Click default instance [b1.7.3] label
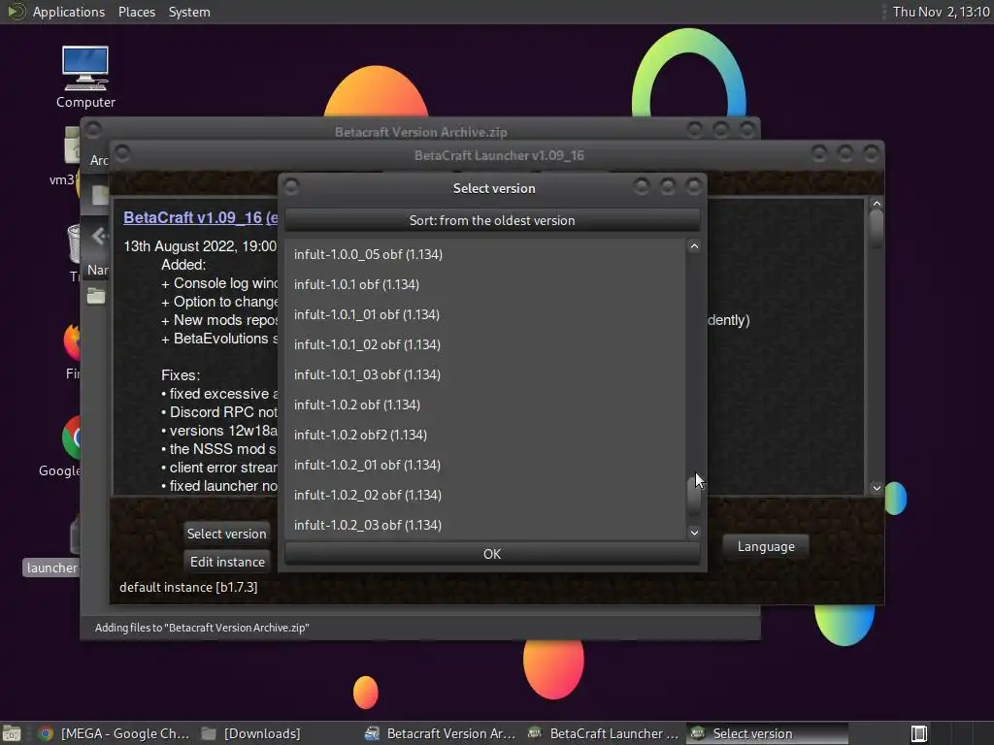 click(x=188, y=587)
